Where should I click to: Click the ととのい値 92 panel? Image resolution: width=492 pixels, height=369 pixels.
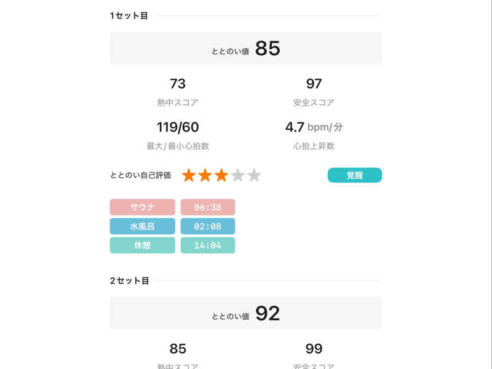246,314
